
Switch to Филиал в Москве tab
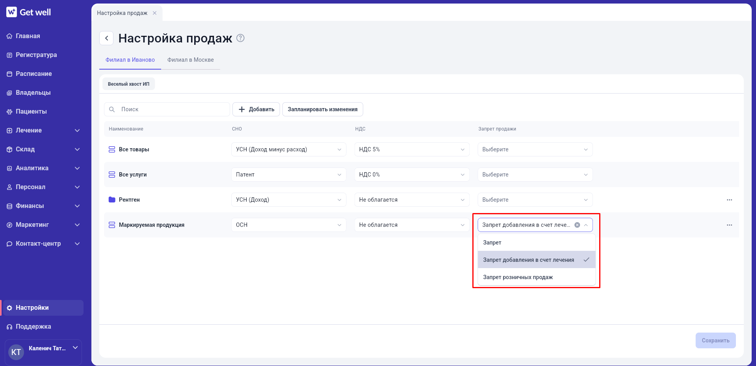191,60
